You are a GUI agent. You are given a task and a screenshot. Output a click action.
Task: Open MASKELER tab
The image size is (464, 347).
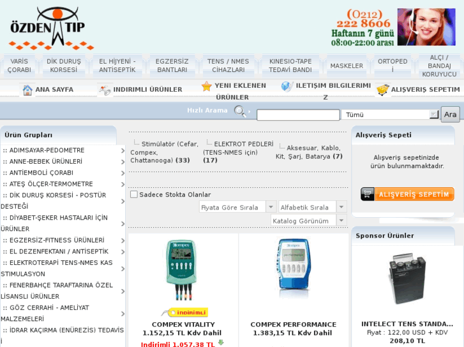(347, 66)
